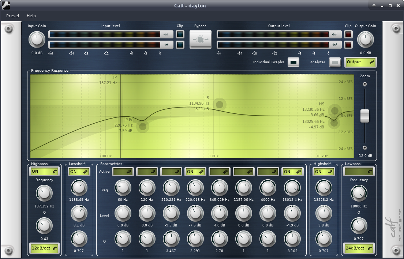Viewport: 404px width, 259px height.
Task: Click the parametric Q knob at 3.105
Action: click(x=292, y=239)
